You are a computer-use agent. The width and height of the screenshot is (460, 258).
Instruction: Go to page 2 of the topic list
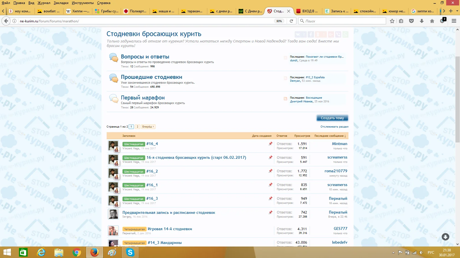point(137,127)
